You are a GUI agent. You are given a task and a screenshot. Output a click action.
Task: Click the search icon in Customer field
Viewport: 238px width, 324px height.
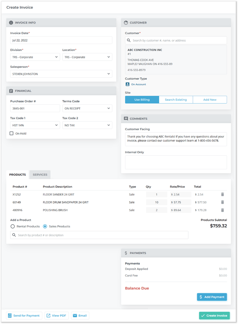click(129, 40)
